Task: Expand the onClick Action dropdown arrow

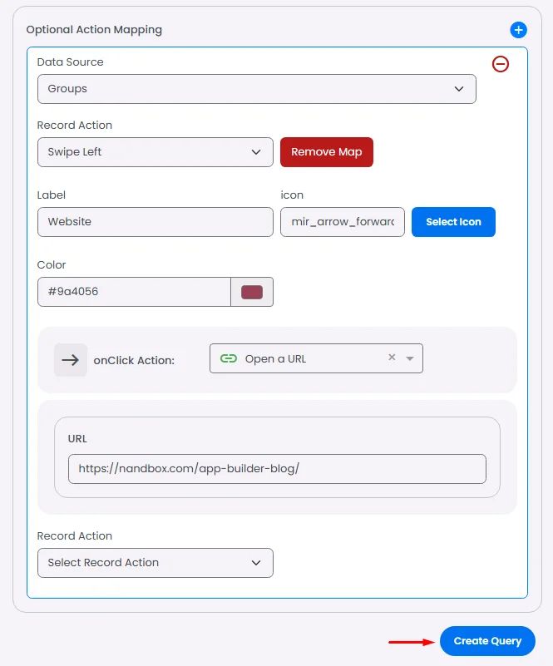Action: pos(410,359)
